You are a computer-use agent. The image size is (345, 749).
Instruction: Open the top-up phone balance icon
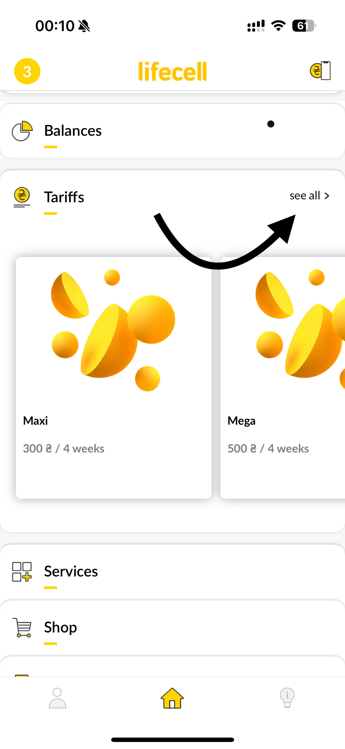coord(320,71)
